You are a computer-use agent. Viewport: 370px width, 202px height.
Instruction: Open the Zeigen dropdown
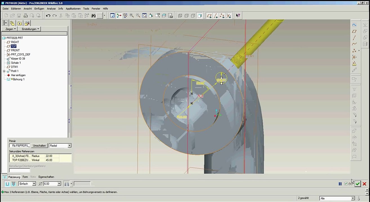click(11, 29)
